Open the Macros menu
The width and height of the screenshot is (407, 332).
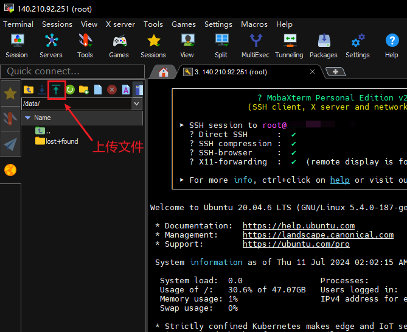[254, 24]
